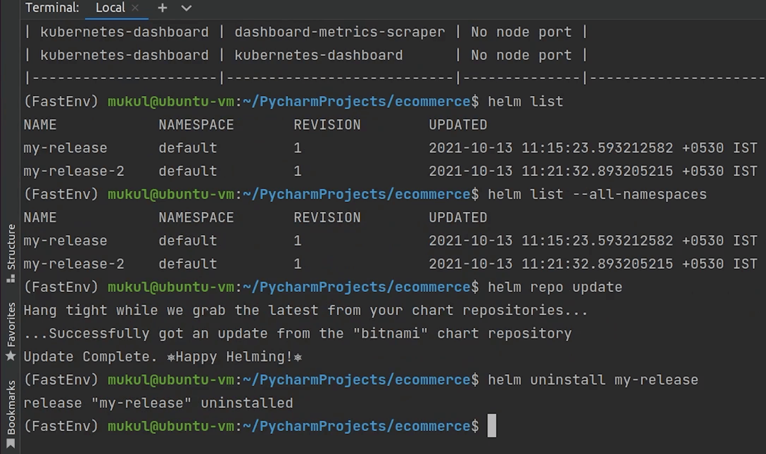Toggle the Favorites tool window label
Viewport: 766px width, 454px height.
click(x=11, y=325)
